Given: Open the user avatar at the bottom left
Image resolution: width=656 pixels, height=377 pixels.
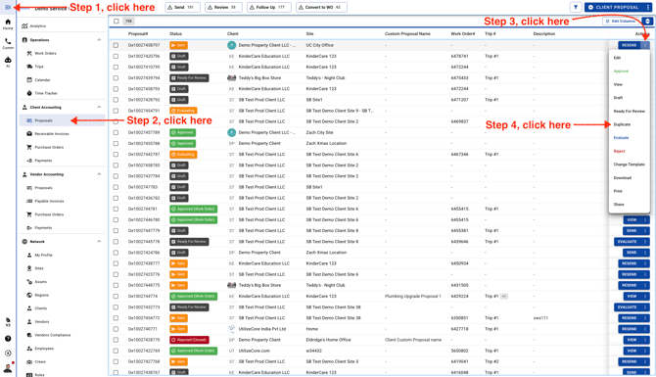Looking at the screenshot, I should point(8,368).
